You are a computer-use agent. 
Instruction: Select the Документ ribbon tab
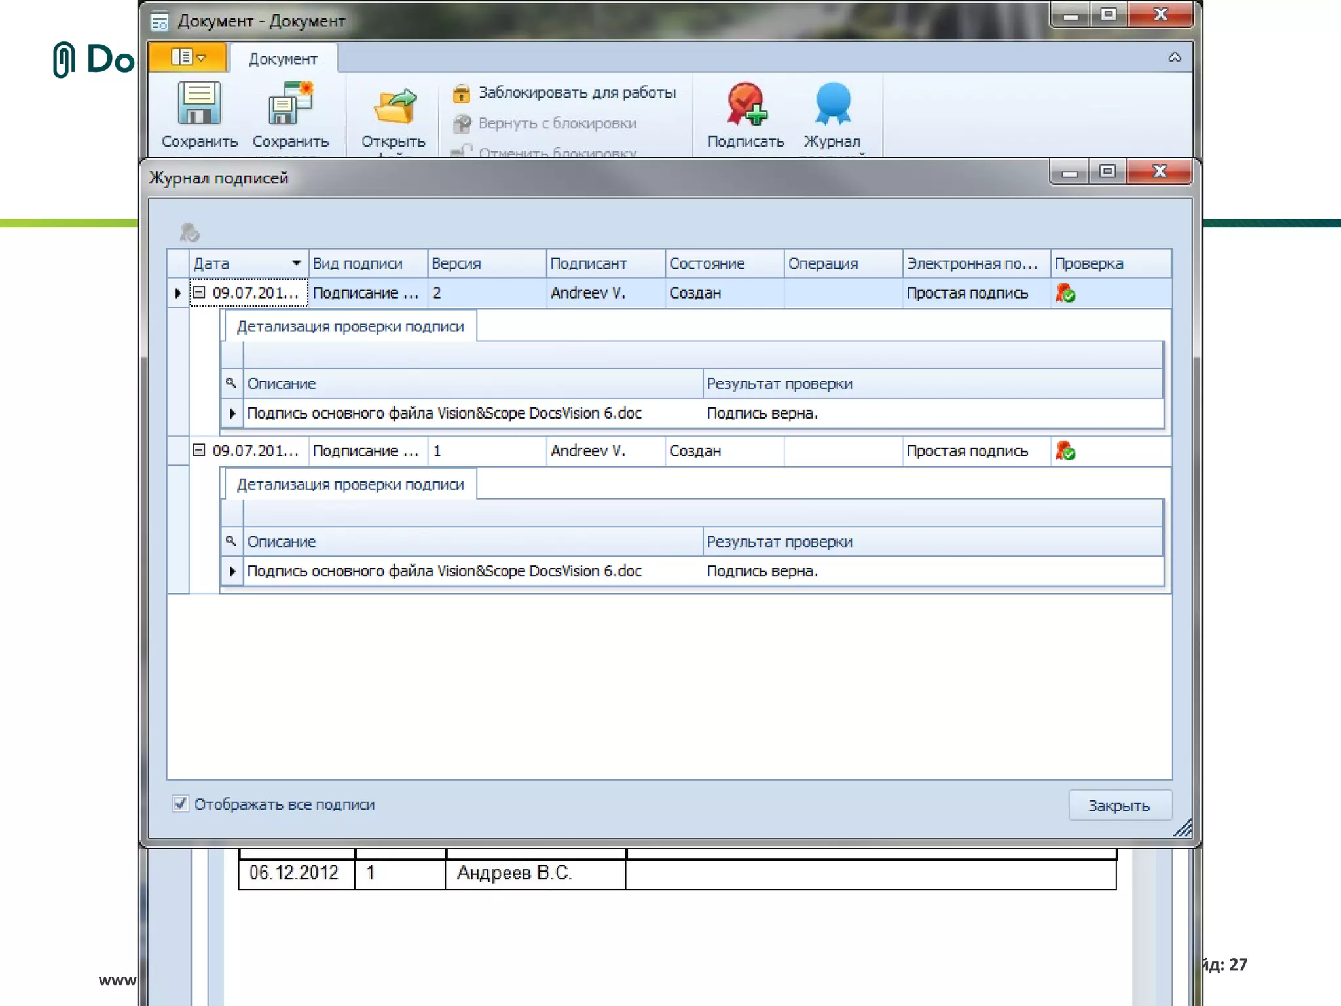click(x=283, y=59)
